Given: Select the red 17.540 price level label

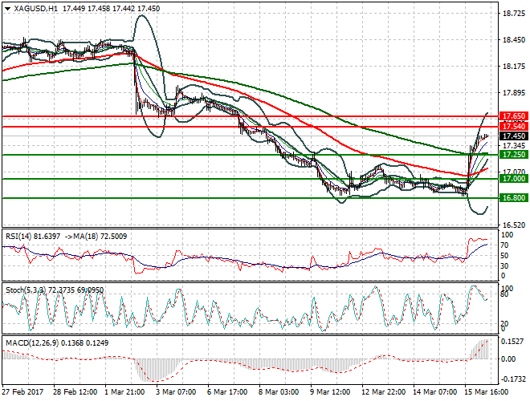Looking at the screenshot, I should [x=512, y=127].
